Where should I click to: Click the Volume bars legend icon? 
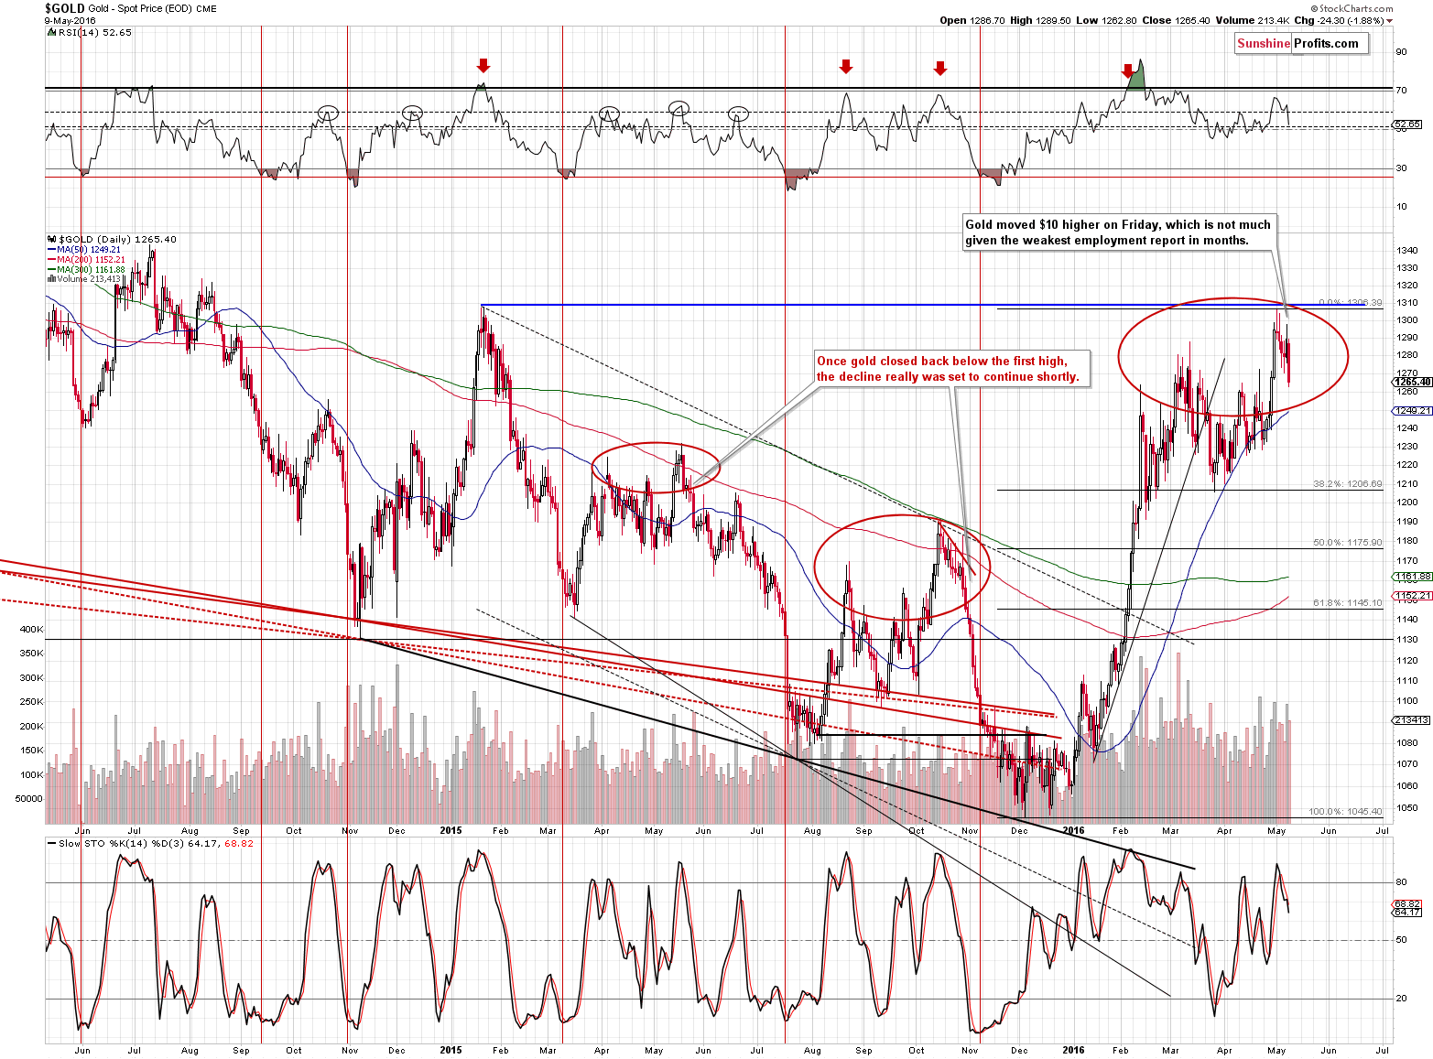pos(50,279)
